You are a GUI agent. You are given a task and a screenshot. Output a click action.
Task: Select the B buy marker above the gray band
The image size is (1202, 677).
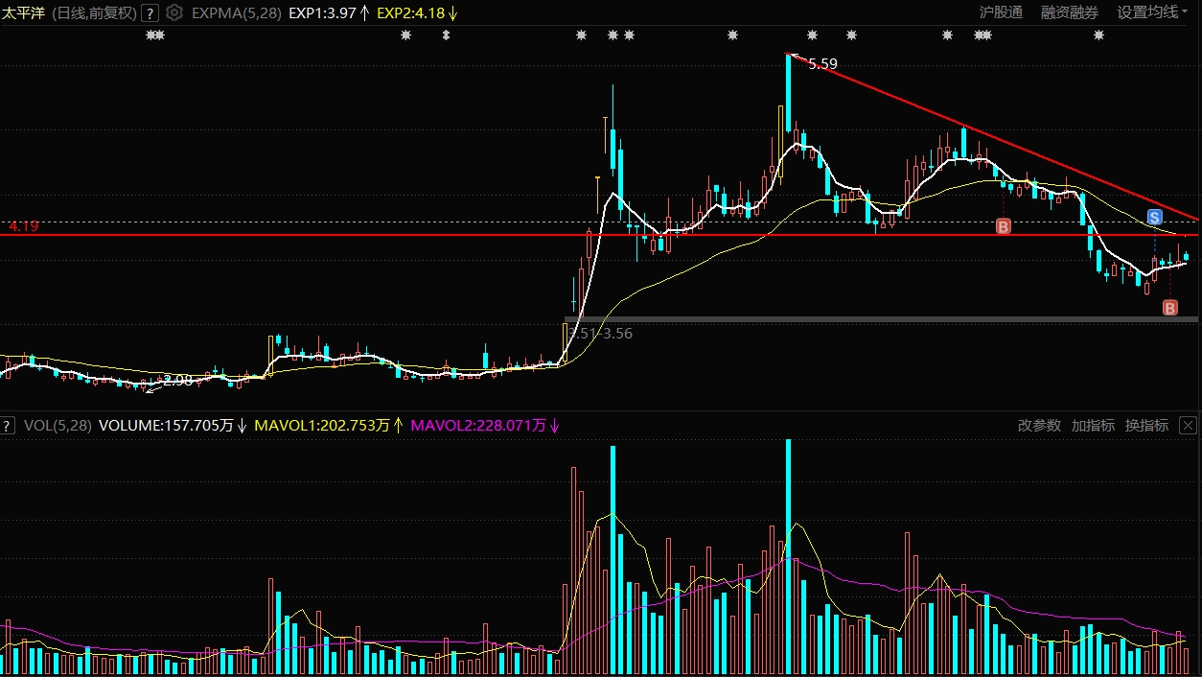(x=1170, y=308)
